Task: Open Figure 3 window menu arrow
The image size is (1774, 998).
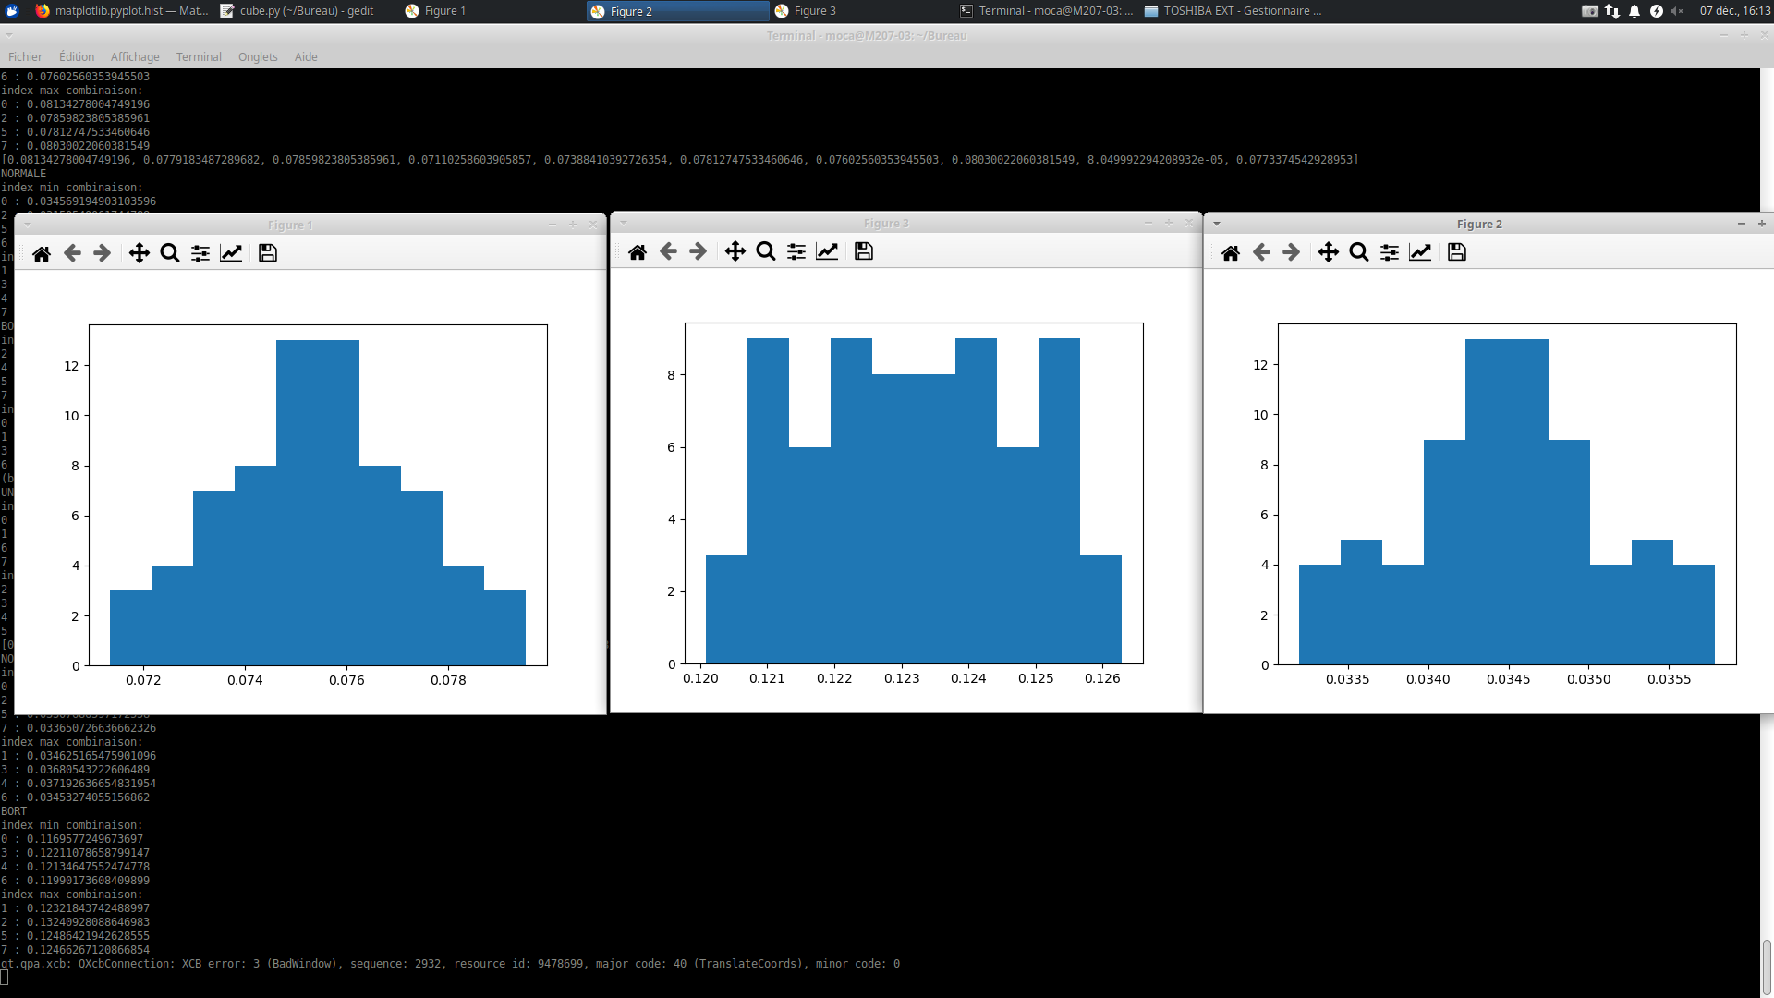Action: point(624,223)
